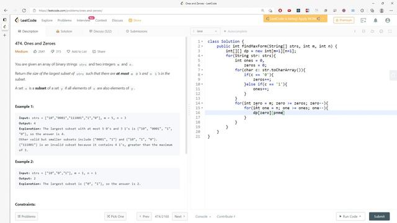
Task: Click the red Opera-like extension icon
Action: coord(280,11)
